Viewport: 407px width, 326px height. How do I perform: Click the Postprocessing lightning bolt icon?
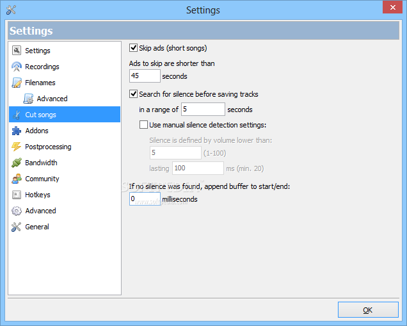pyautogui.click(x=17, y=147)
